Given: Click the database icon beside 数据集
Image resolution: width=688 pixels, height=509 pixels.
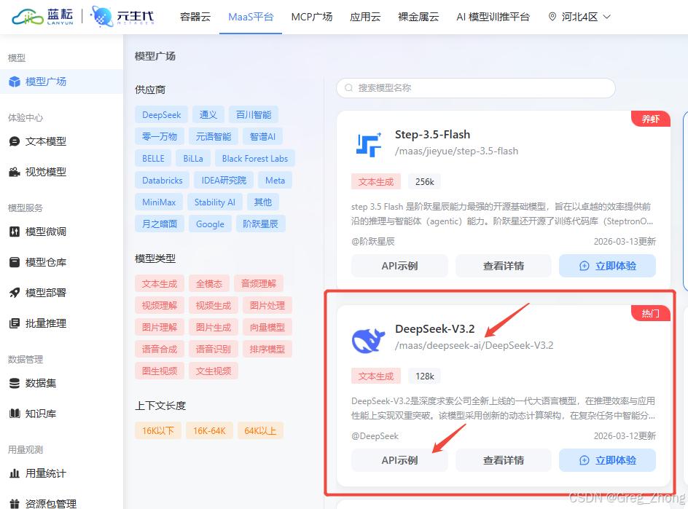Looking at the screenshot, I should point(15,383).
